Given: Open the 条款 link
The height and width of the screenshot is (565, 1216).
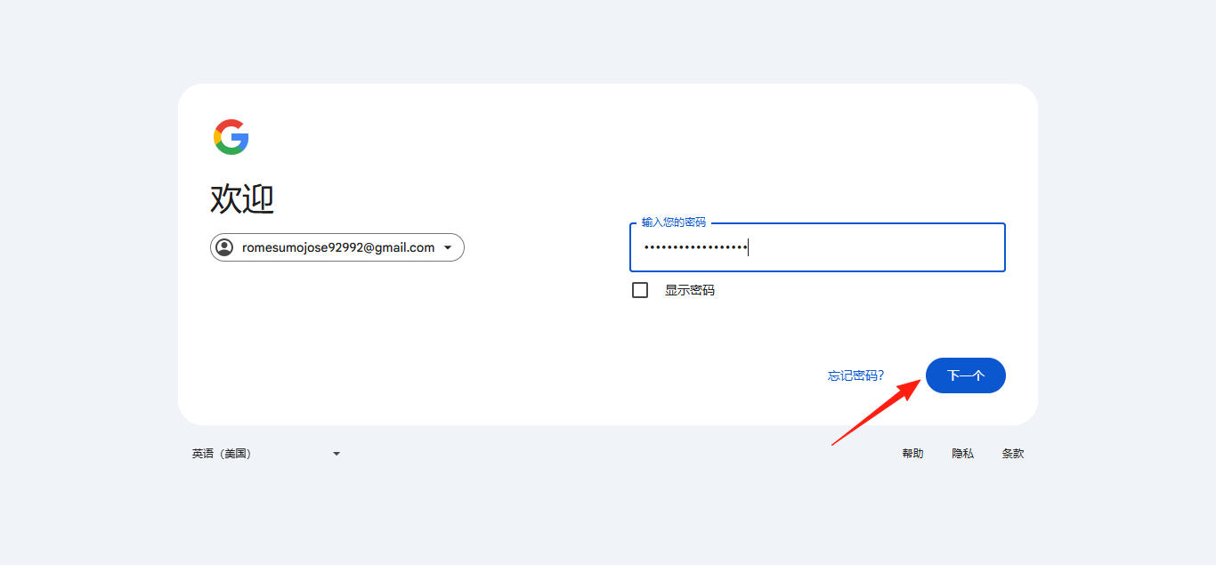Looking at the screenshot, I should [1012, 453].
